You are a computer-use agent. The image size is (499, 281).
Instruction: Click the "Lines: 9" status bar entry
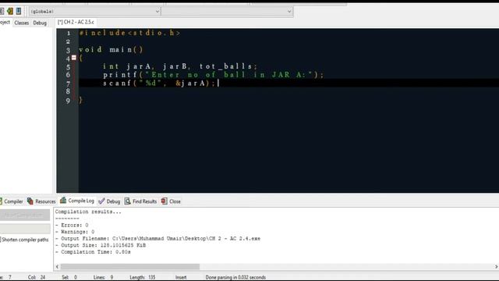[104, 278]
